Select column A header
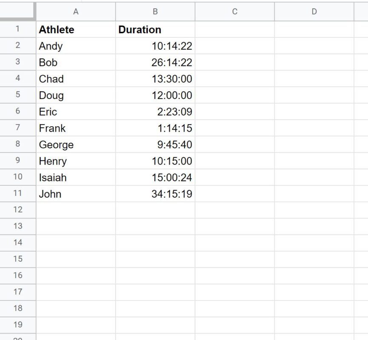 pyautogui.click(x=76, y=12)
